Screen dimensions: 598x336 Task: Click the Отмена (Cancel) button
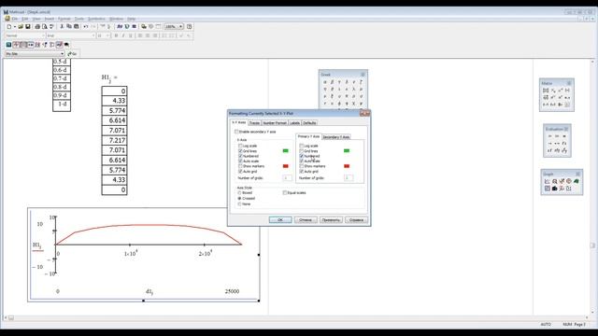[x=306, y=220]
